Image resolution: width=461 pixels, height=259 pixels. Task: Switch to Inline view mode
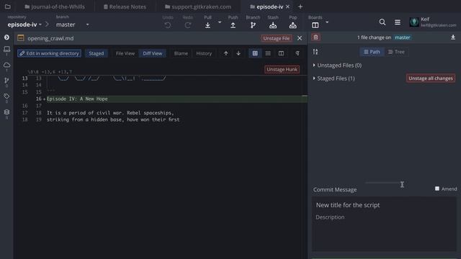coord(268,53)
